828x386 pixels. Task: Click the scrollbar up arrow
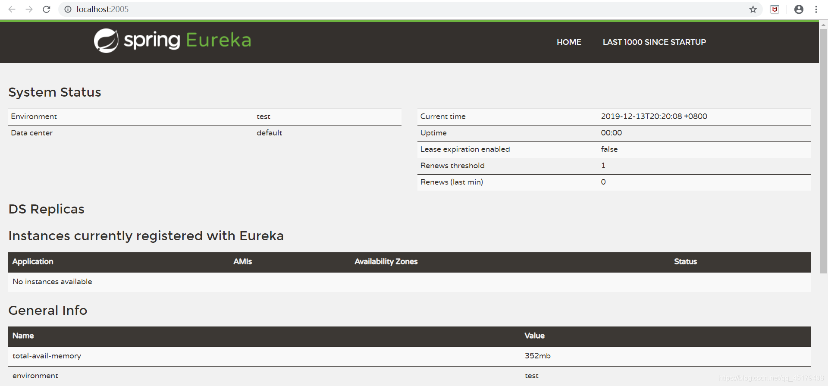click(823, 25)
